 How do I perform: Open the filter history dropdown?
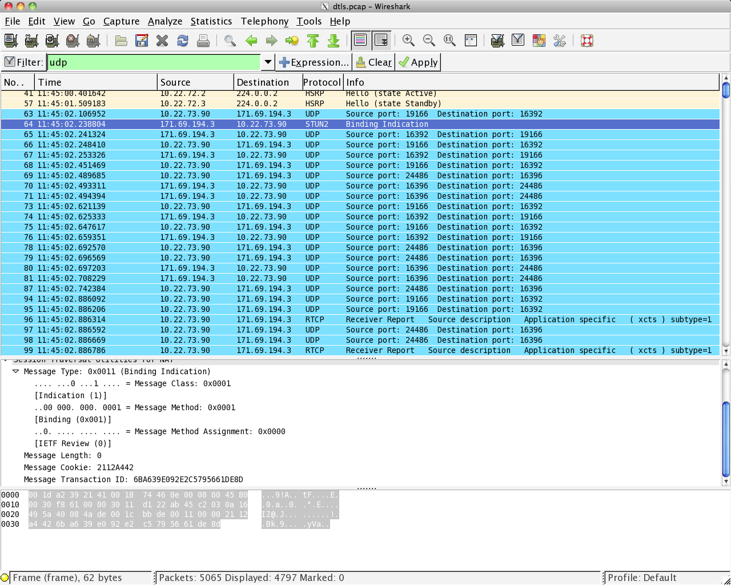pos(267,62)
